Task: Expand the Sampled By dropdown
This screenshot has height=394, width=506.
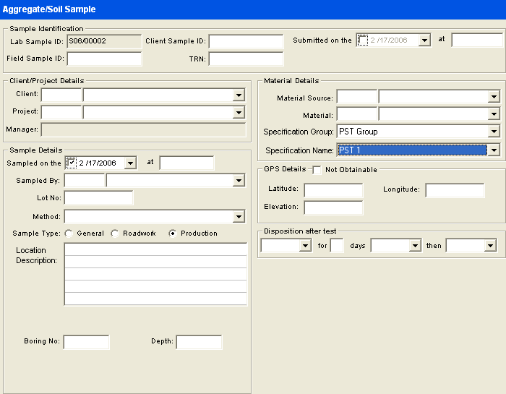Action: coord(239,181)
